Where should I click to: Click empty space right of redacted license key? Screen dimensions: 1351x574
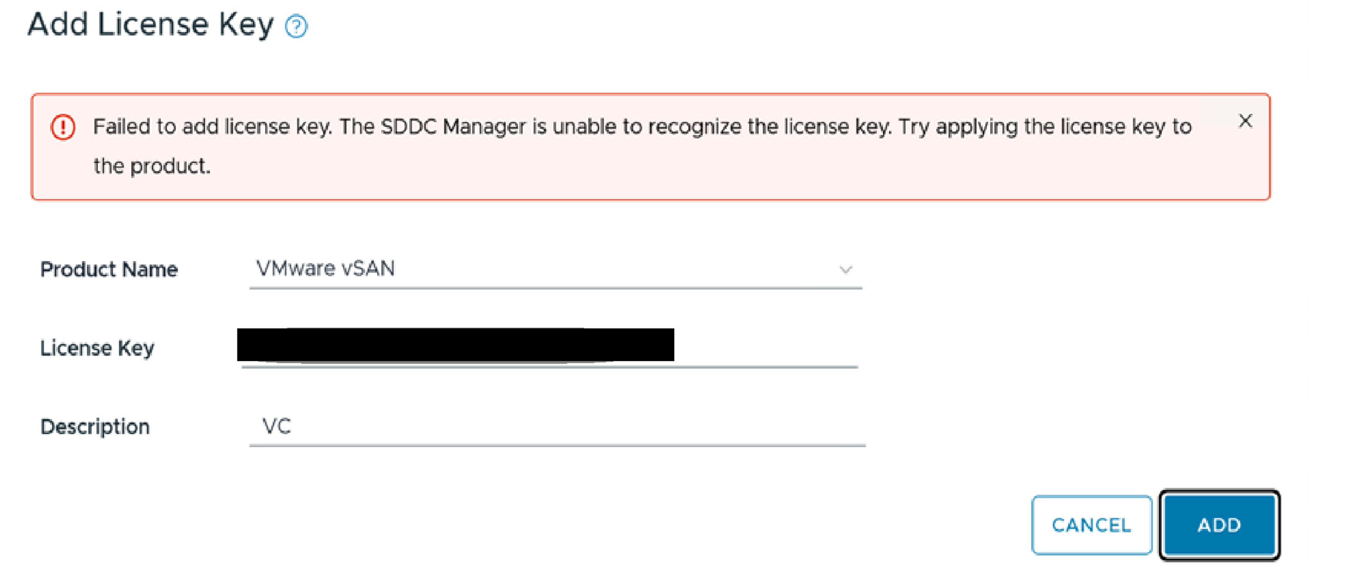tap(766, 346)
